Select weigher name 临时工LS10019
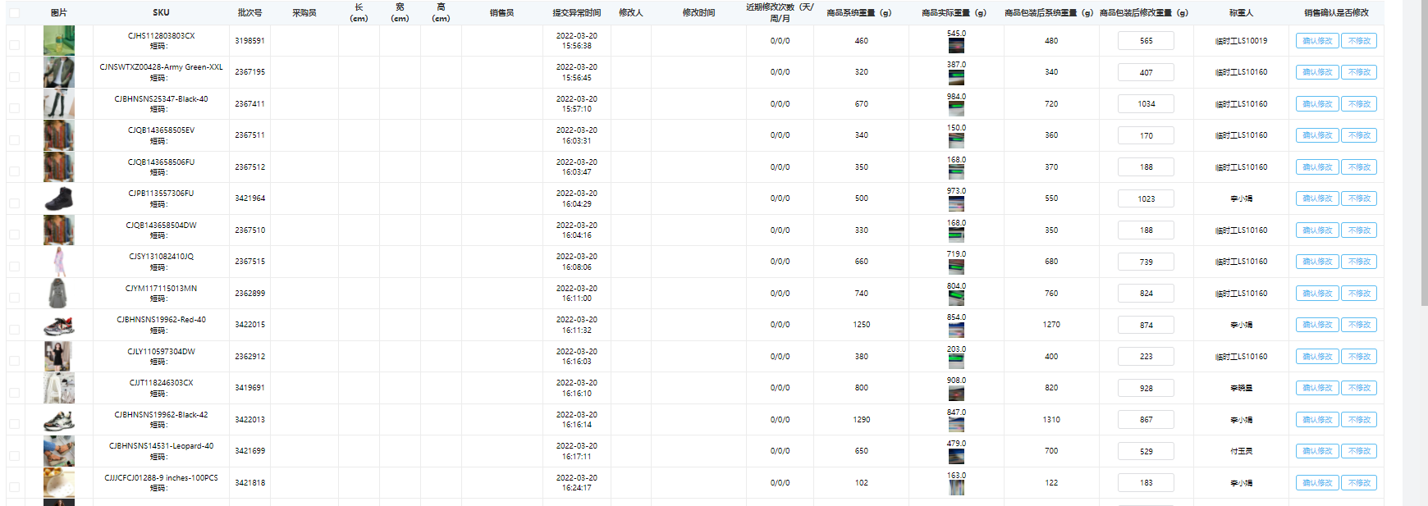Viewport: 1428px width, 506px height. 1241,41
